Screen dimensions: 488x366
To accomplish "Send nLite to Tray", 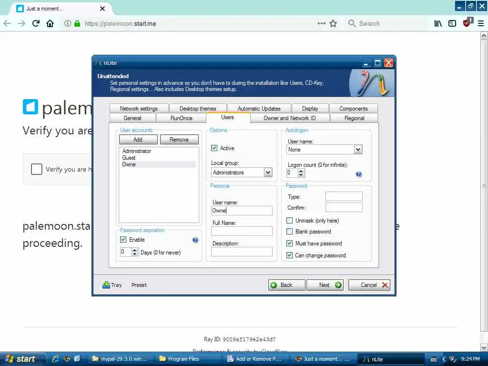I will pos(112,285).
